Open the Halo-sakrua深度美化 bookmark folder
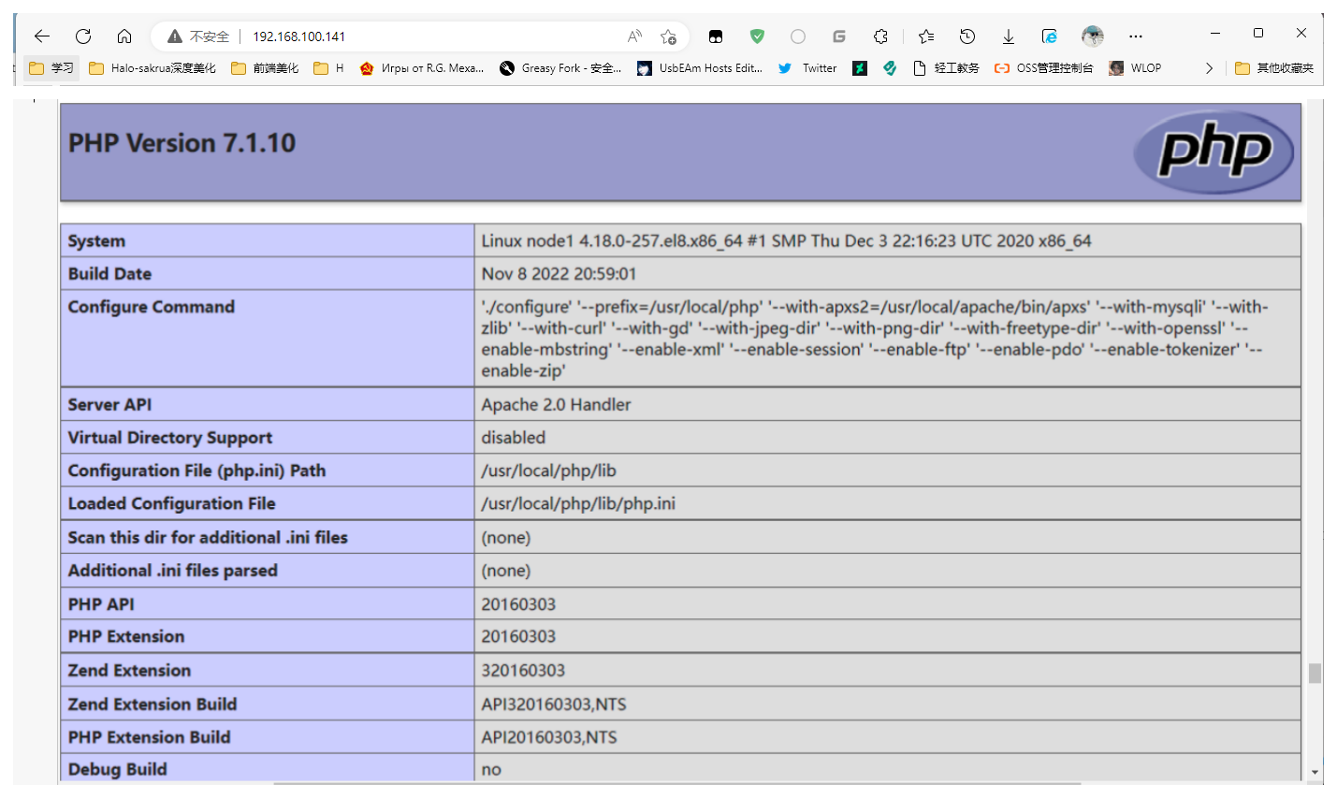The width and height of the screenshot is (1337, 798). [x=153, y=67]
